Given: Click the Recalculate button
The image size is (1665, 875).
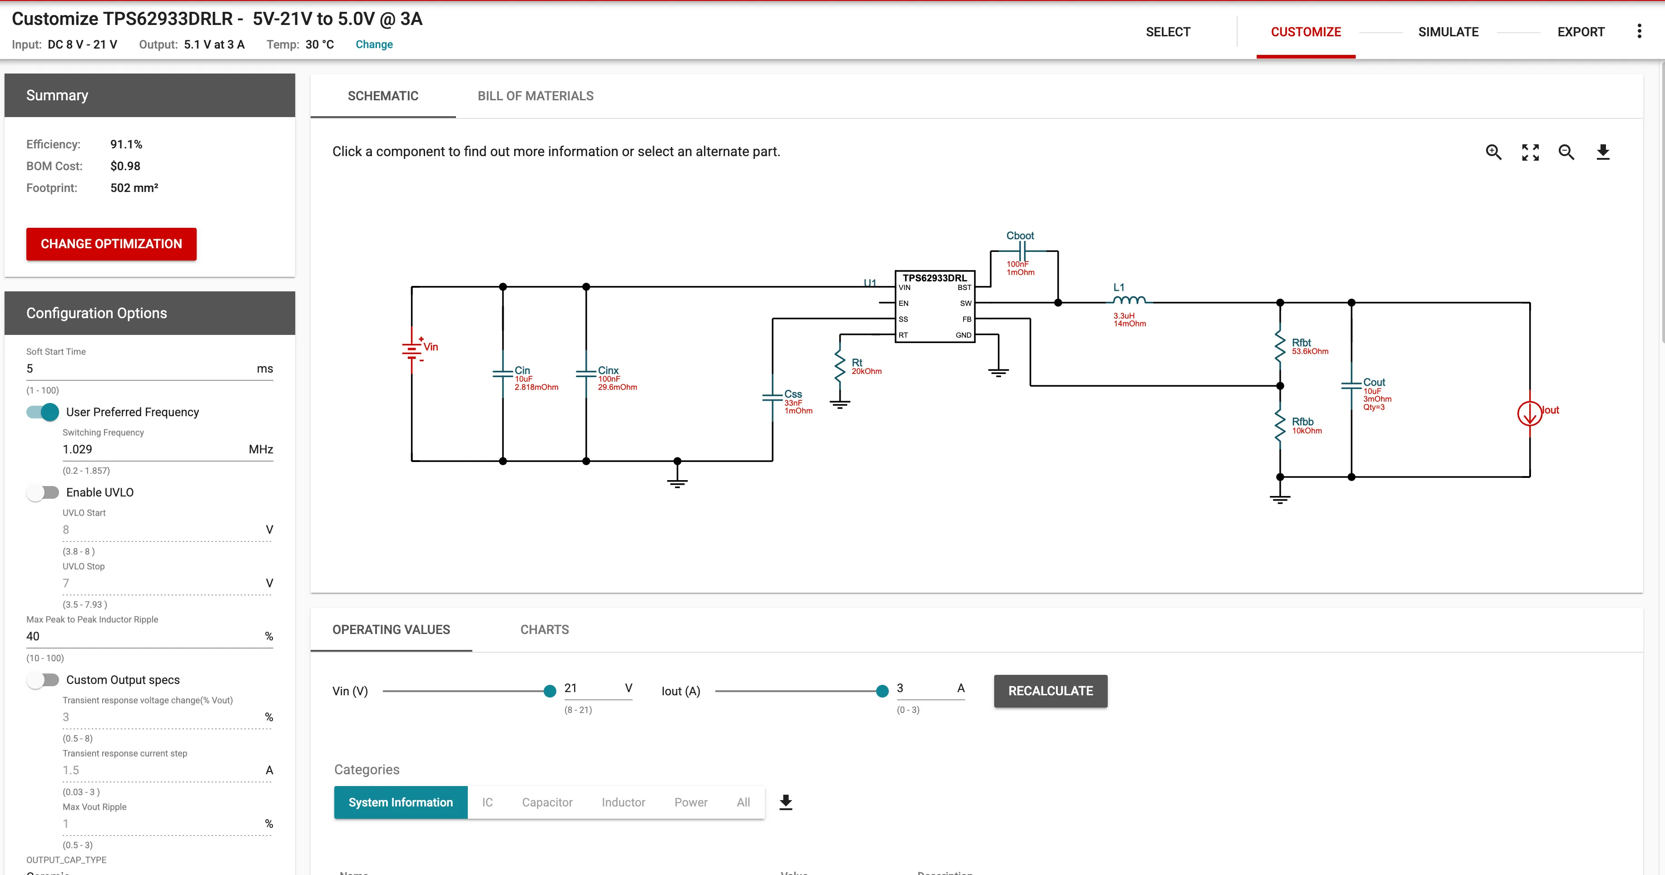Looking at the screenshot, I should click(x=1051, y=691).
